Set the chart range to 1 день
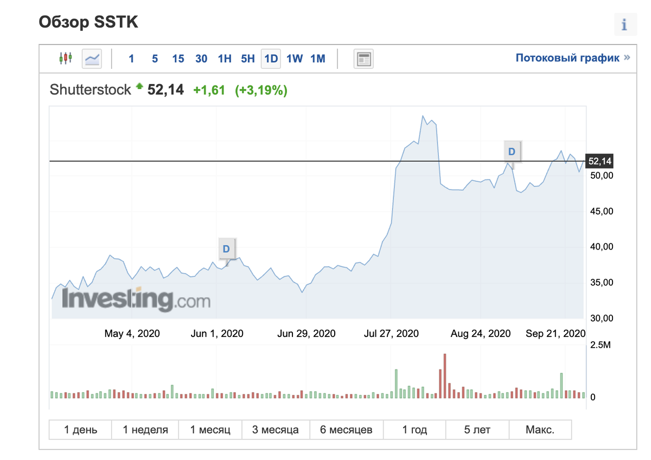 click(x=80, y=430)
